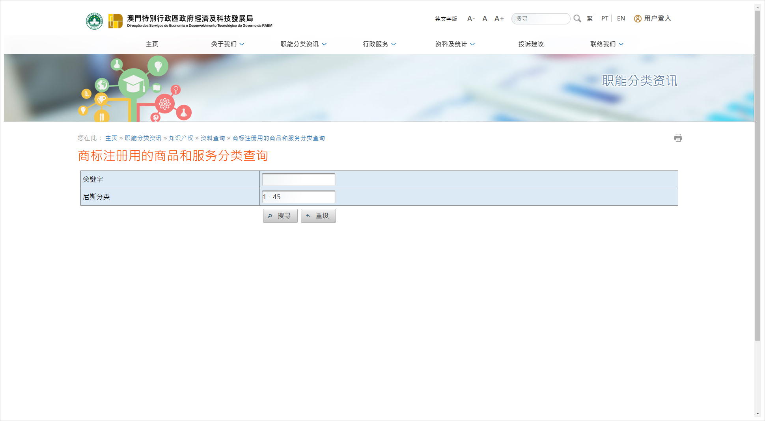Expand the 职能分类资讯 dropdown menu

303,44
